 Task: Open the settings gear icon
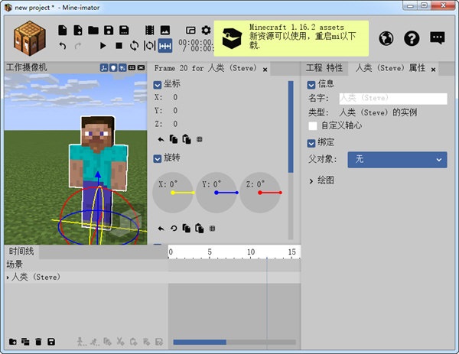point(206,31)
